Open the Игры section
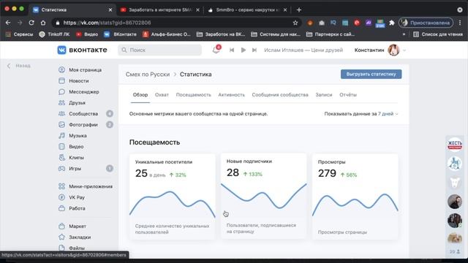The width and height of the screenshot is (468, 263). click(x=75, y=169)
